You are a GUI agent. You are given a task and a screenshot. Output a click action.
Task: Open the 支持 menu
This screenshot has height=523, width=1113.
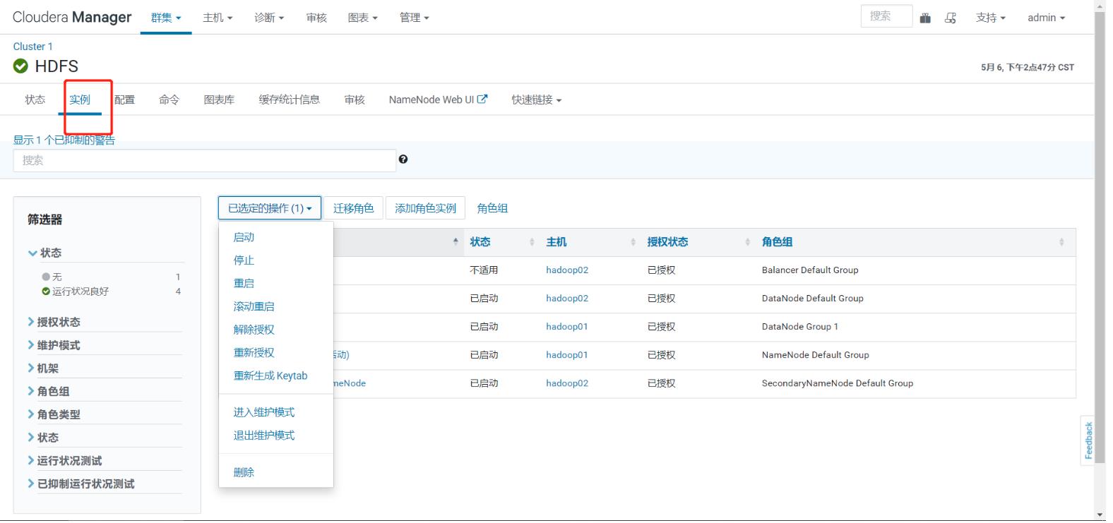coord(991,18)
